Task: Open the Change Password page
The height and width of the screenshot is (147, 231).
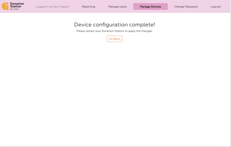Action: click(186, 7)
